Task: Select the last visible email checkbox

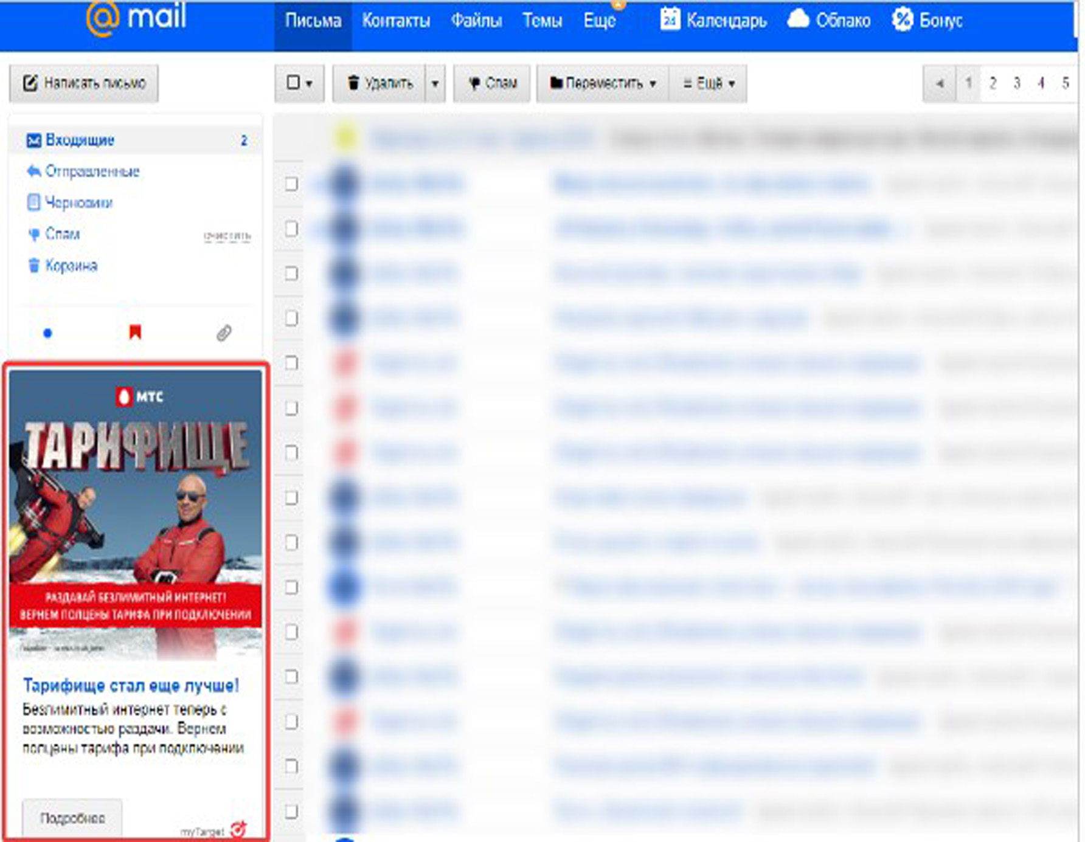Action: tap(291, 811)
